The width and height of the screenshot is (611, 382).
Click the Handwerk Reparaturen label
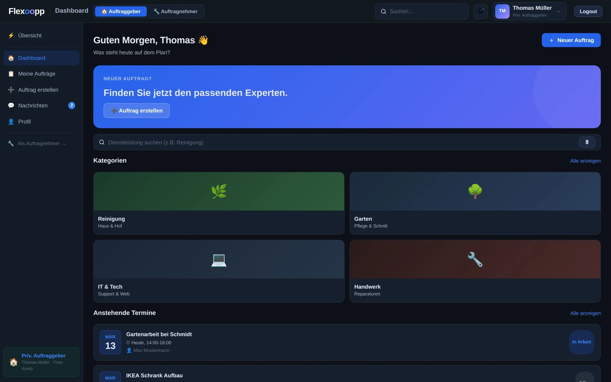coord(367,290)
